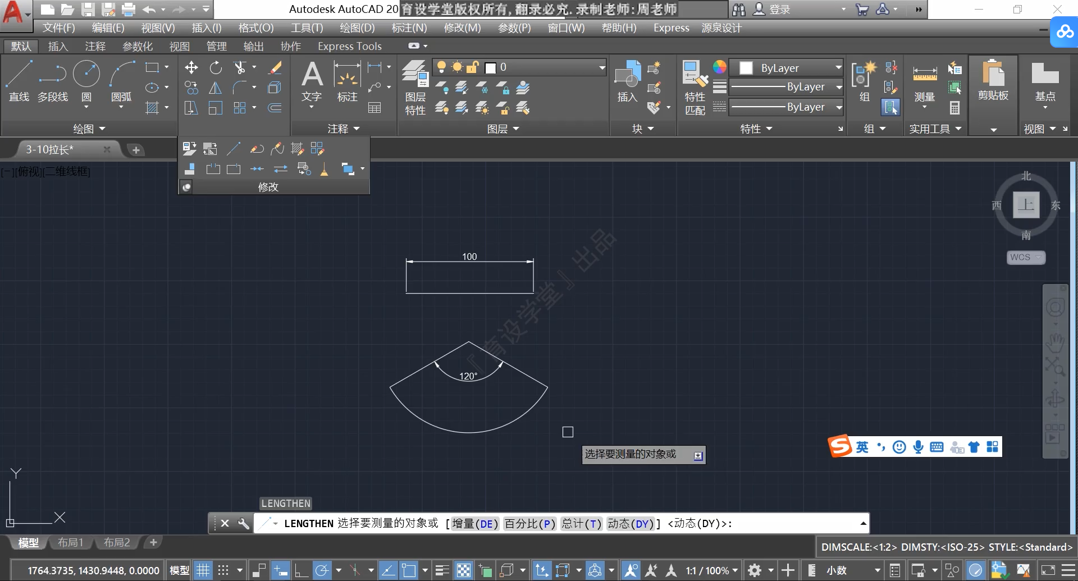Switch to Layout1 (布局1) tab

click(x=71, y=542)
